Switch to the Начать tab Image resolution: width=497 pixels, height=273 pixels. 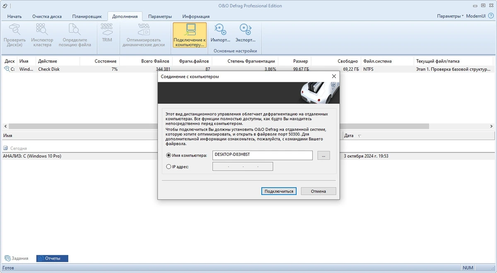(x=14, y=16)
